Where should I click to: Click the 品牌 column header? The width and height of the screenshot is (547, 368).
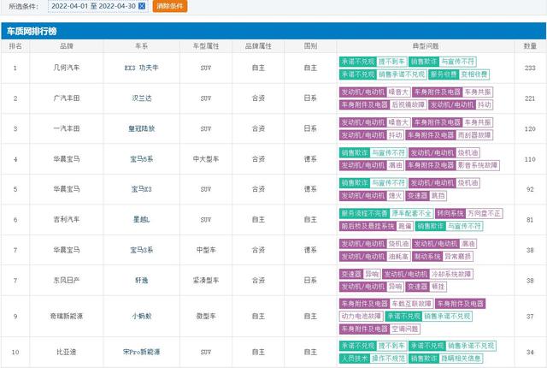coord(67,46)
